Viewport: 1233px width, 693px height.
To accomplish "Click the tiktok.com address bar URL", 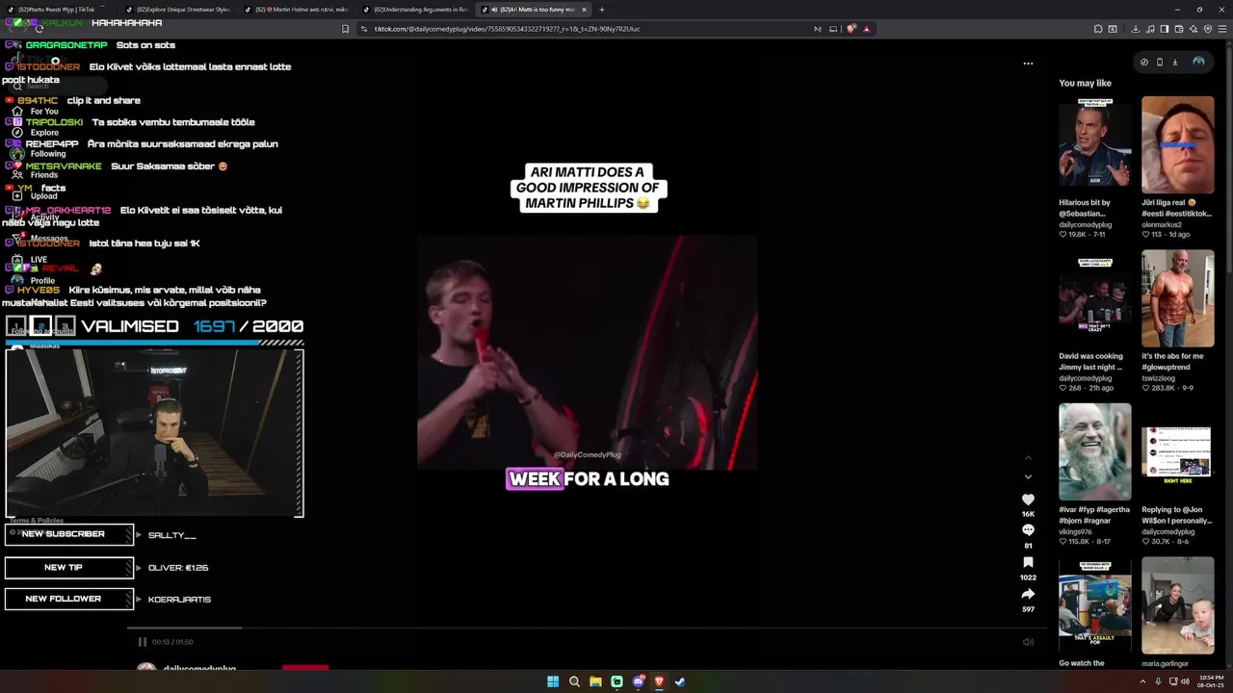I will coord(507,29).
